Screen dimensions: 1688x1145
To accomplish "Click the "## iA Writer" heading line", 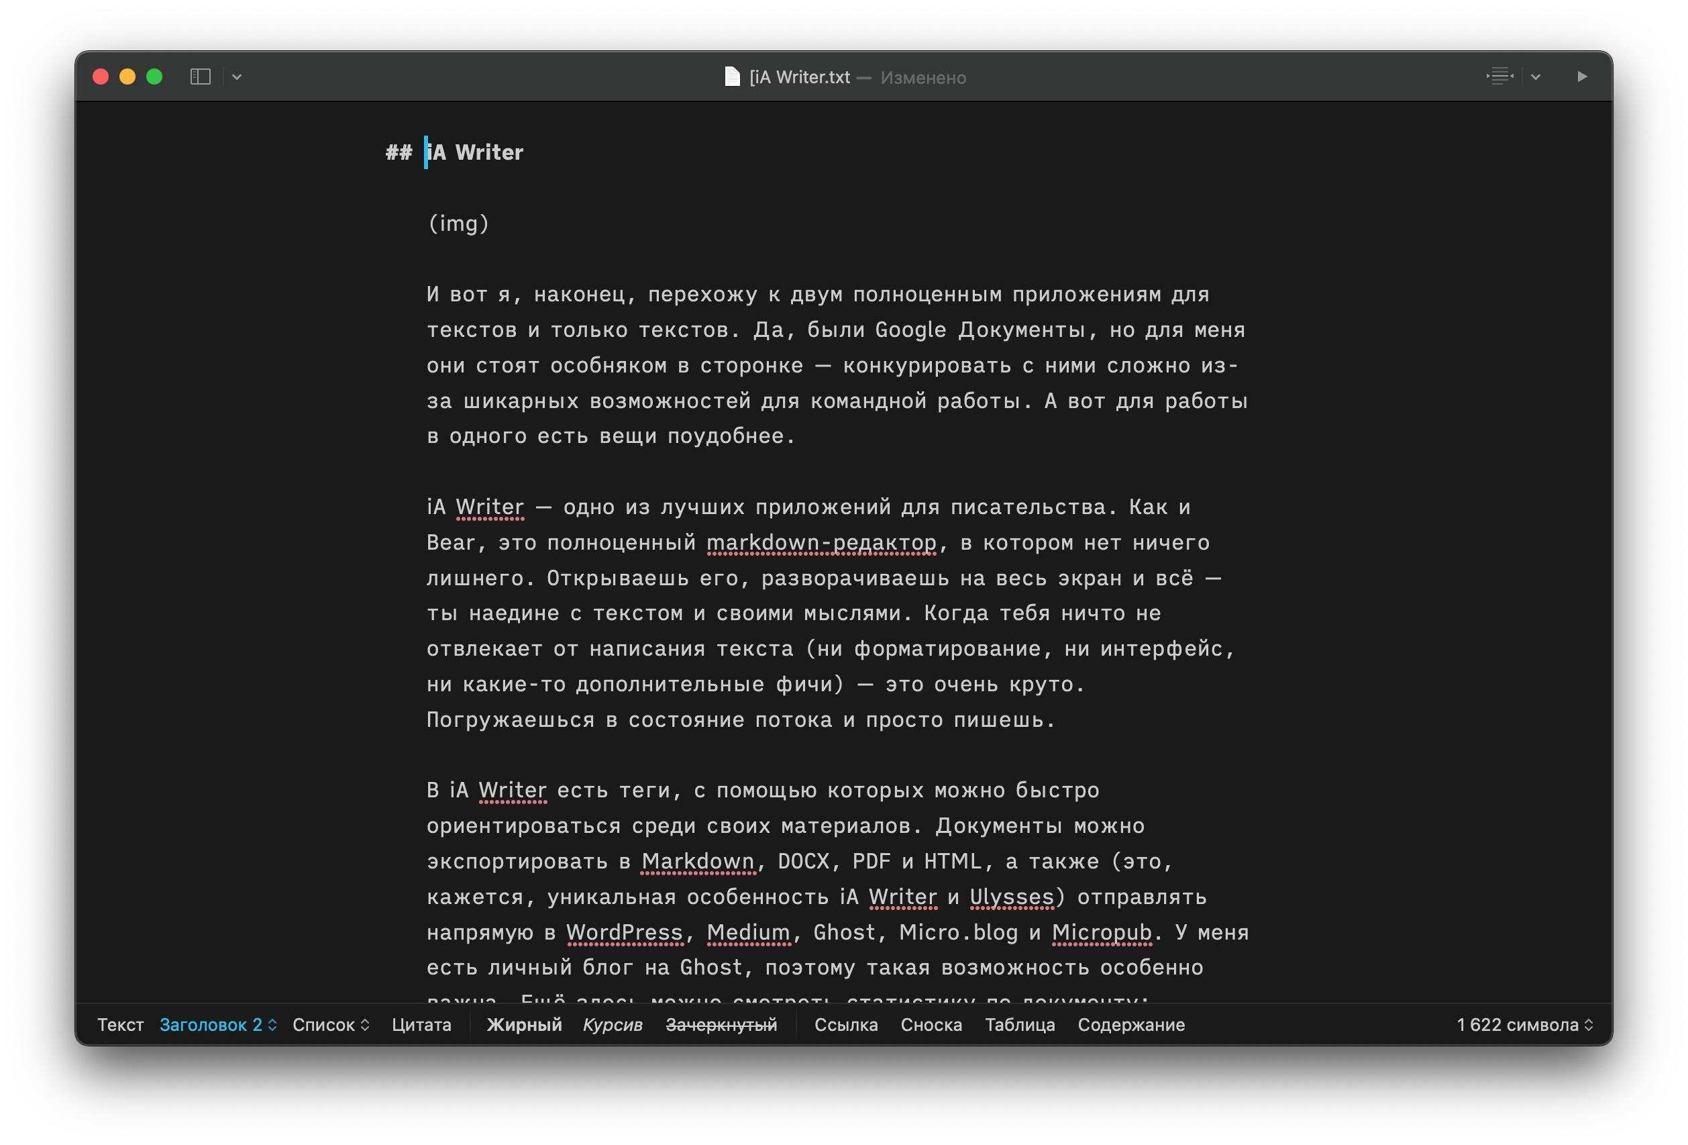I will [x=454, y=152].
